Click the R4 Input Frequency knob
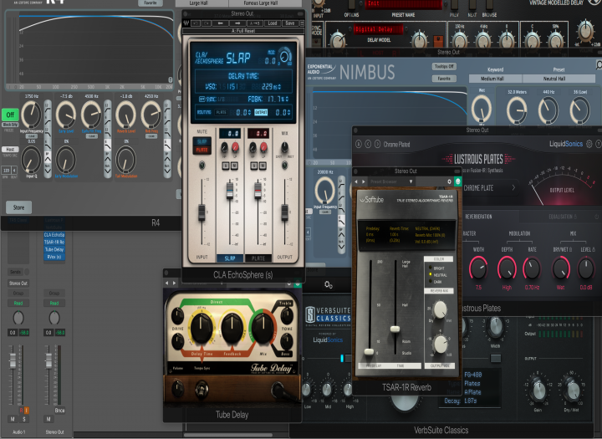Viewport: 602px width, 439px height. (x=32, y=115)
